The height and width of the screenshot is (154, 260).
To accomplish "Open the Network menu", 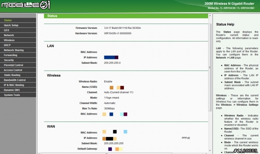I will tap(18, 35).
